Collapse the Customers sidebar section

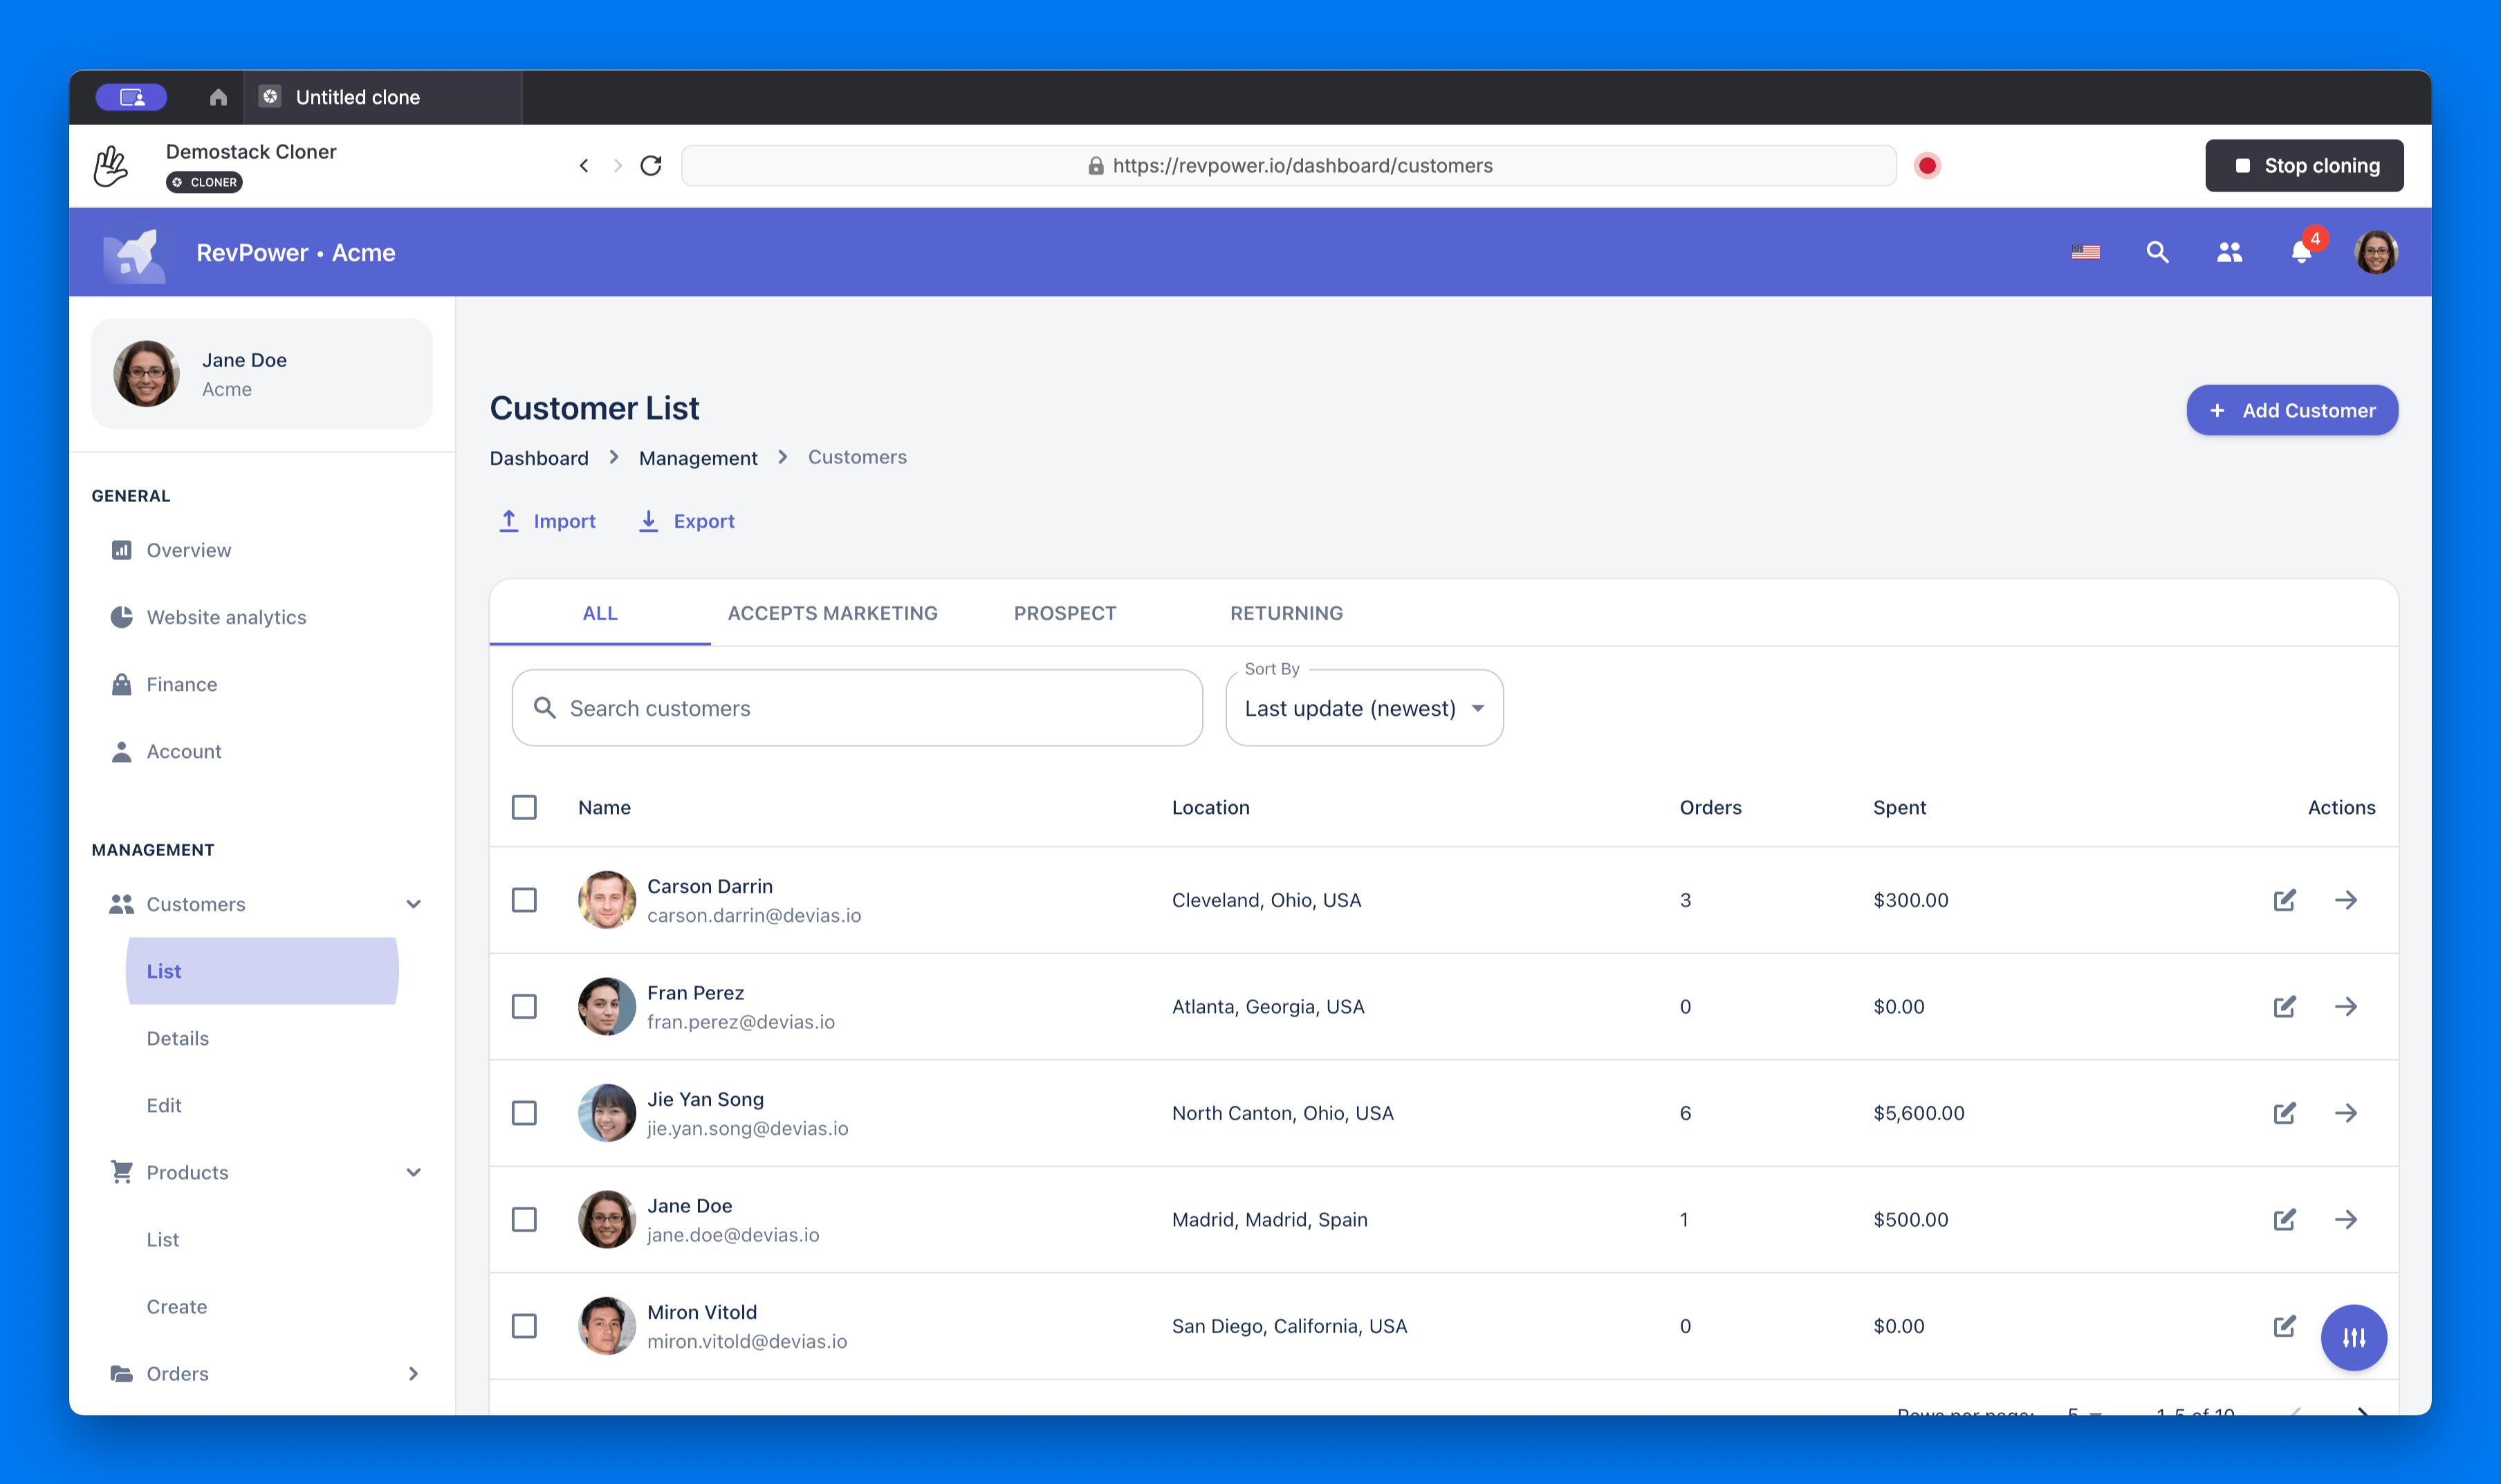413,904
